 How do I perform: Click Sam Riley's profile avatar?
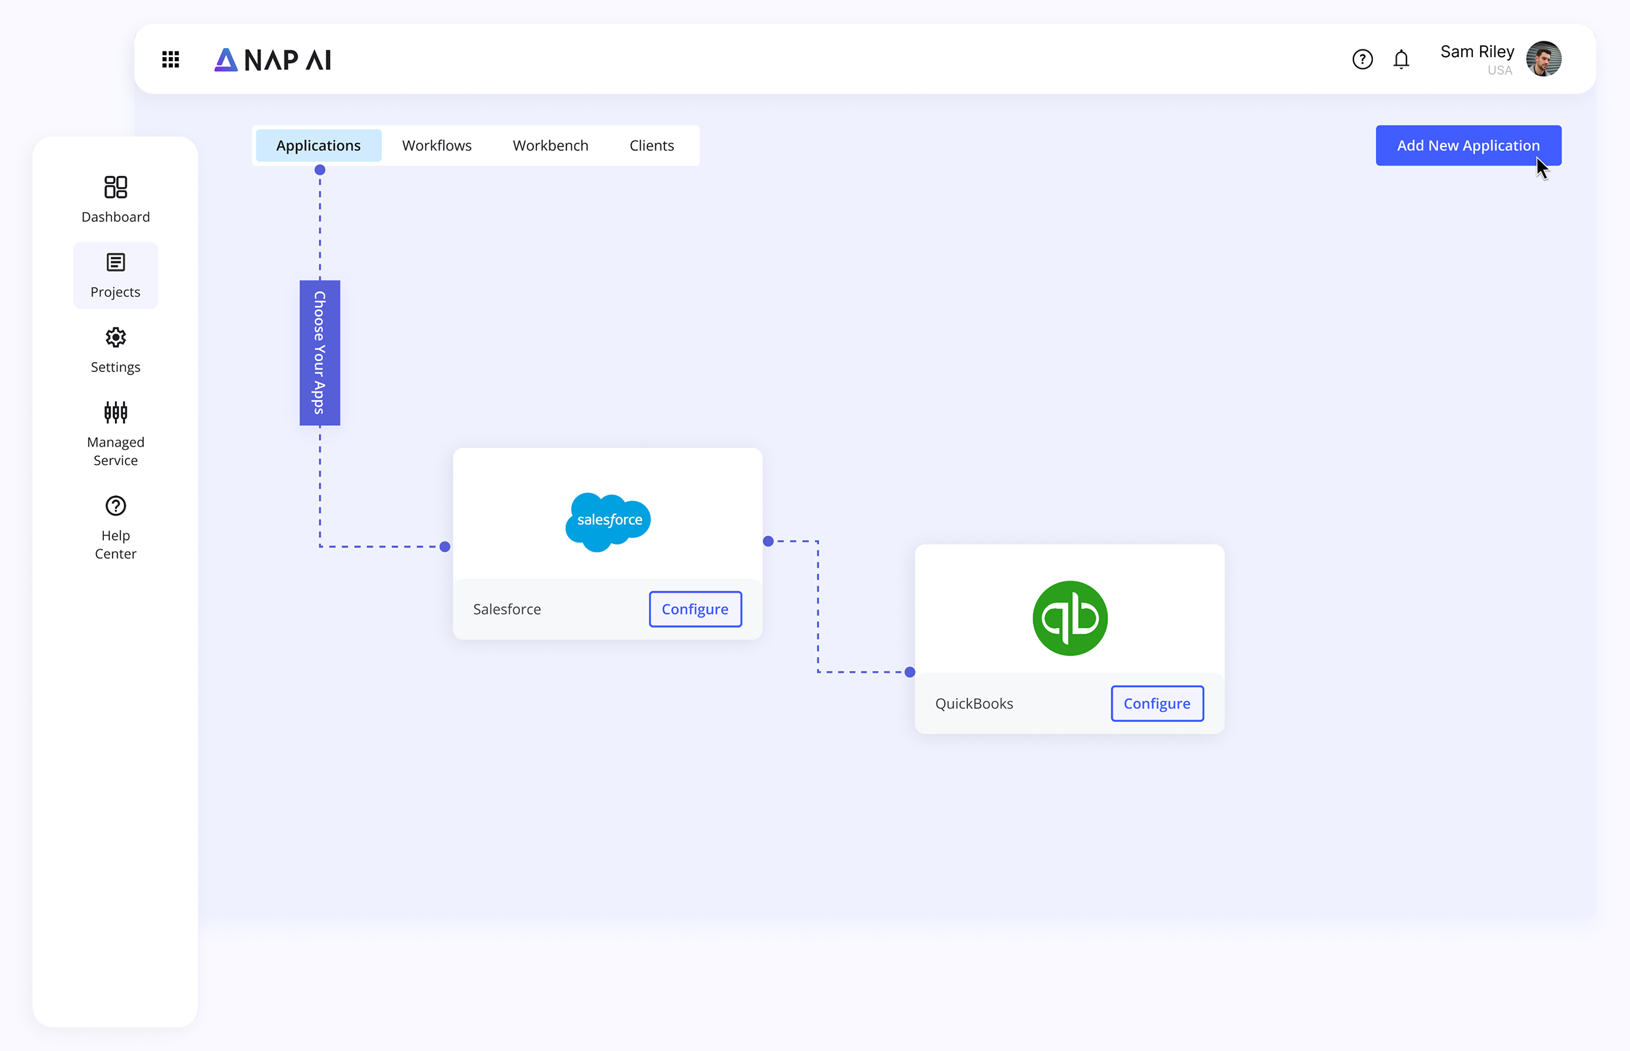click(x=1543, y=58)
